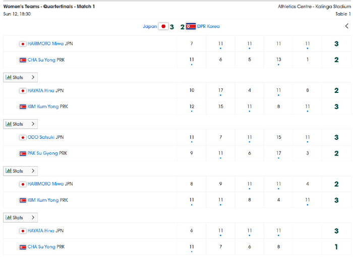Open the DPR Korea team link

208,26
